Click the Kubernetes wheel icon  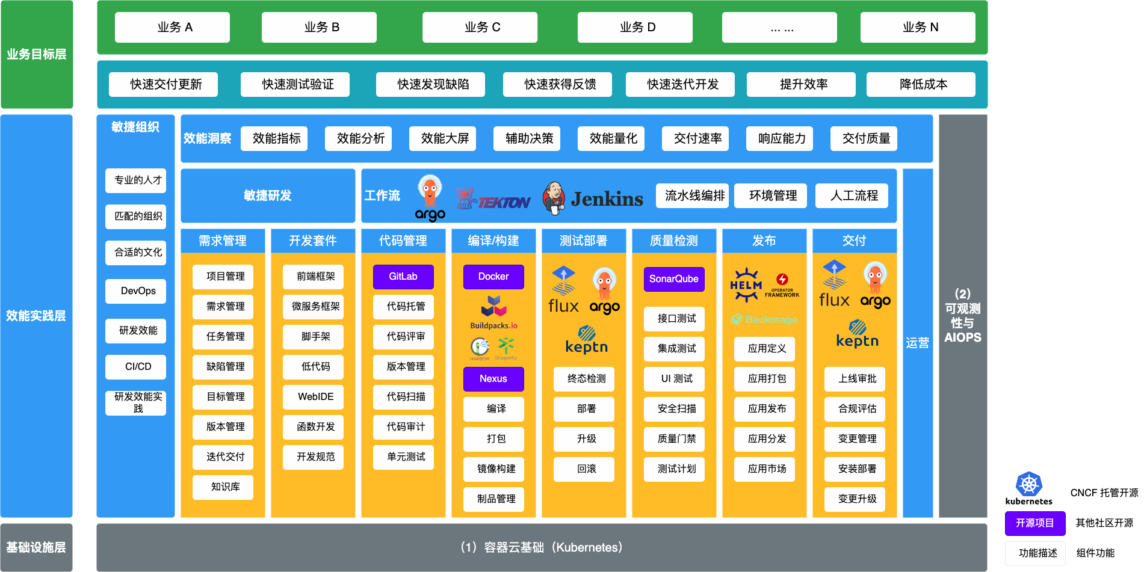[x=1029, y=484]
